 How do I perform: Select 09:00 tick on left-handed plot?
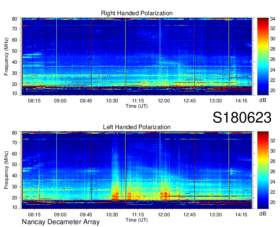(x=60, y=215)
